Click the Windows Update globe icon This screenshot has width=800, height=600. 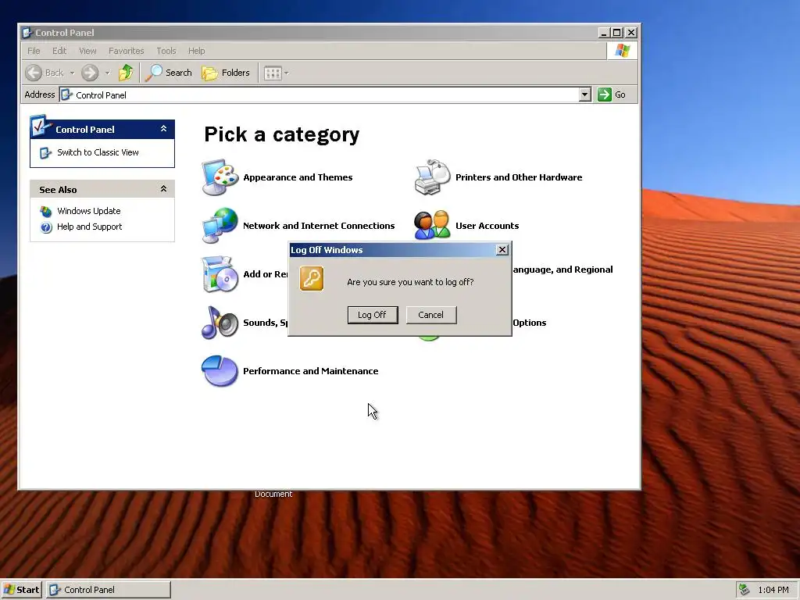tap(46, 211)
